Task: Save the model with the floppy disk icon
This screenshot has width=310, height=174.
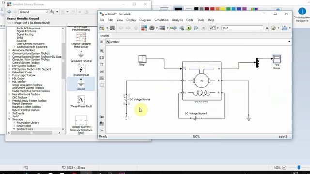Action: click(112, 28)
